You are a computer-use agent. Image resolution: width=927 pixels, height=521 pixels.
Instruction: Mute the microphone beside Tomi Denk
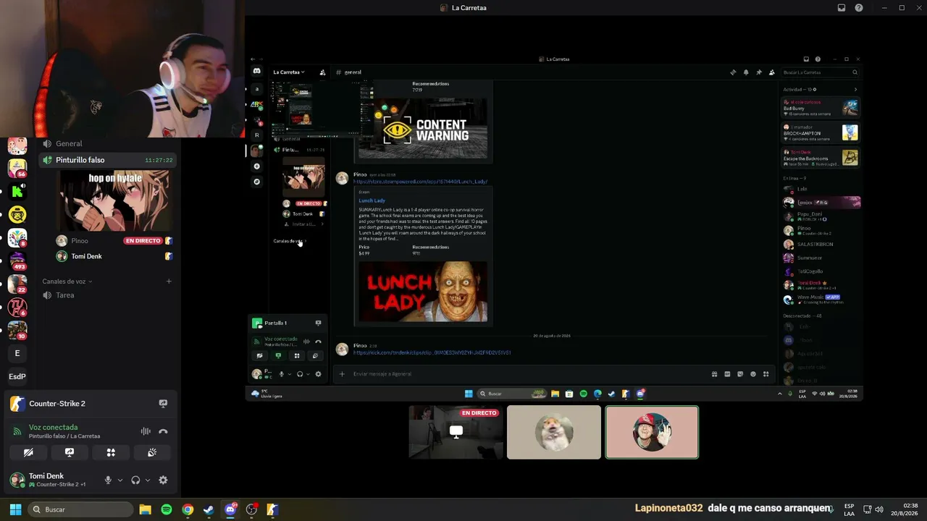108,480
